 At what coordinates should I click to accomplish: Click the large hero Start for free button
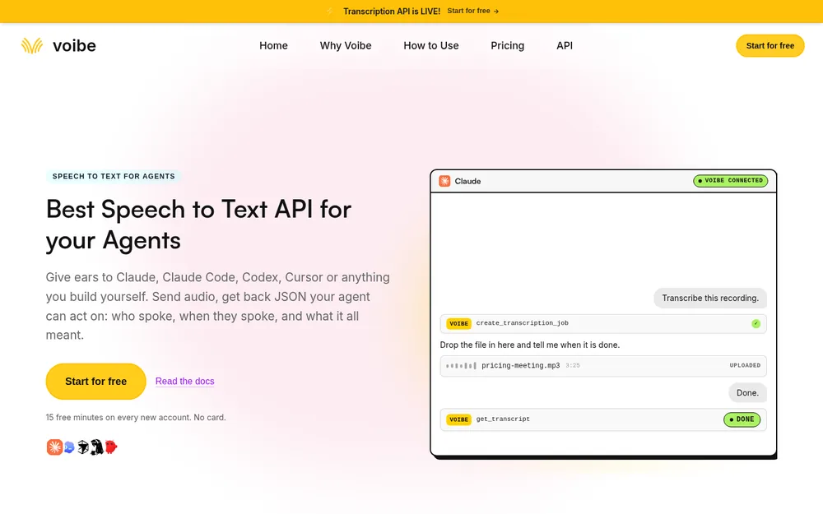click(x=96, y=382)
